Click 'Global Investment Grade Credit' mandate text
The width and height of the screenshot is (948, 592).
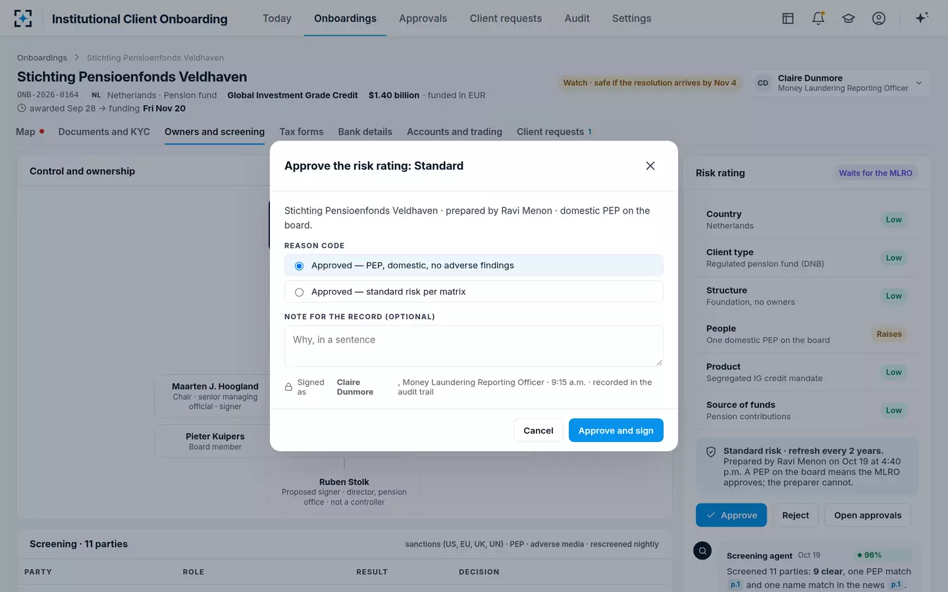click(x=292, y=95)
